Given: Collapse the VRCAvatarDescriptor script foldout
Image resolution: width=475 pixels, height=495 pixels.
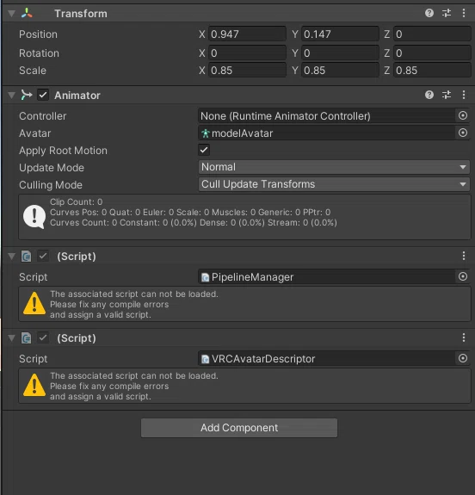Looking at the screenshot, I should click(x=12, y=338).
